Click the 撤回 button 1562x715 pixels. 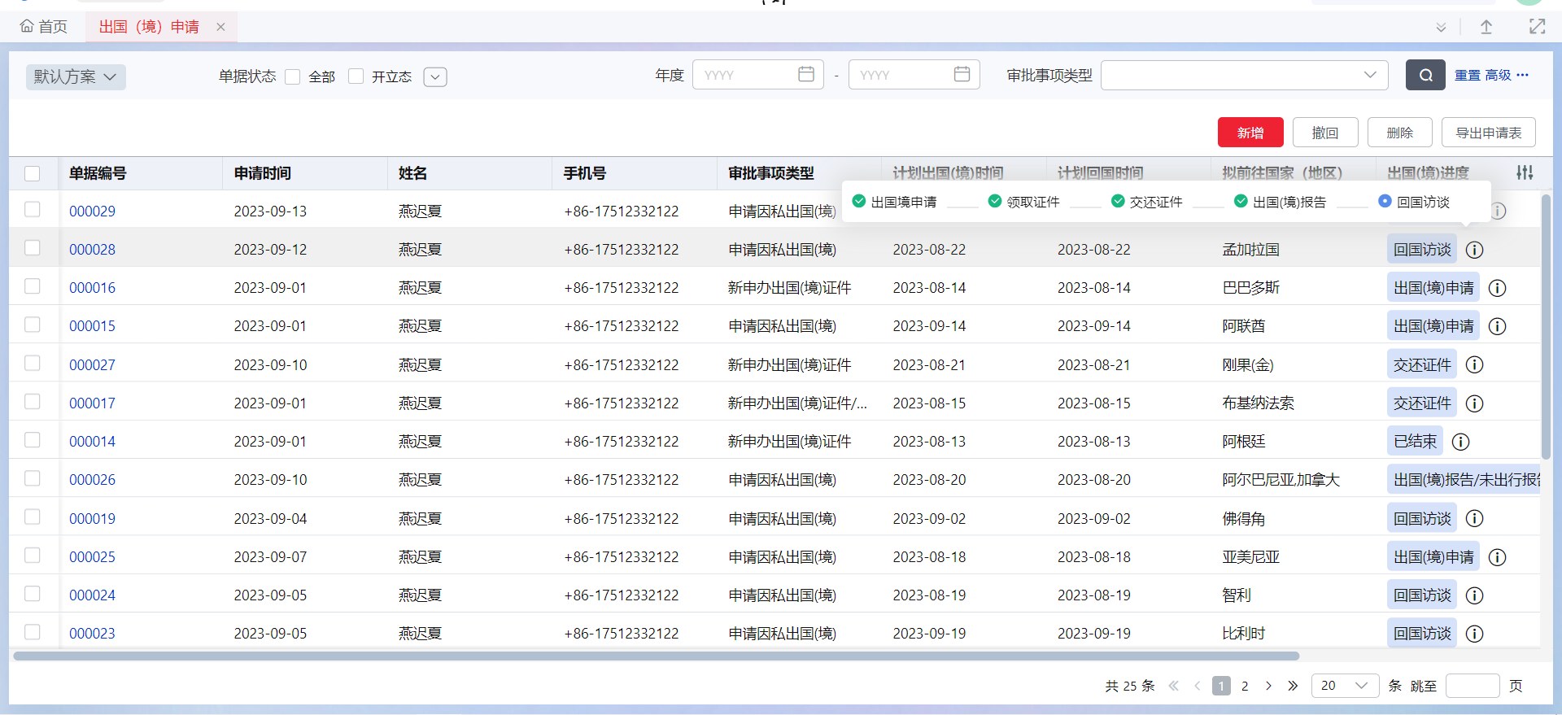tap(1325, 133)
